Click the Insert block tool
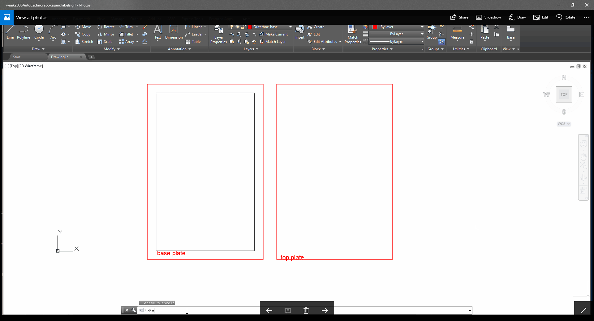Screen dimensions: 594x321 [300, 32]
